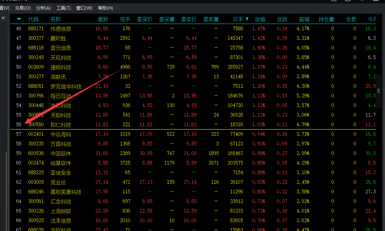This screenshot has height=231, width=385.
Task: Click the 持仓量 column header
Action: [326, 19]
